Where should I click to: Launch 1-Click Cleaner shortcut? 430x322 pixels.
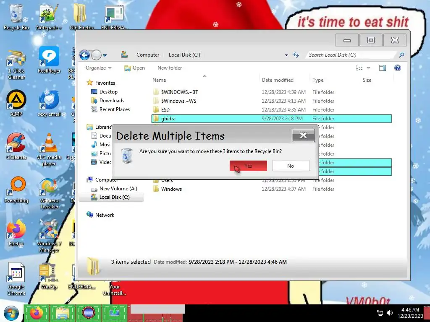tap(16, 65)
